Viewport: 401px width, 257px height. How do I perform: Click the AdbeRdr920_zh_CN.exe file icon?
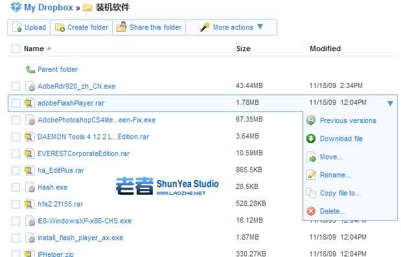point(30,86)
